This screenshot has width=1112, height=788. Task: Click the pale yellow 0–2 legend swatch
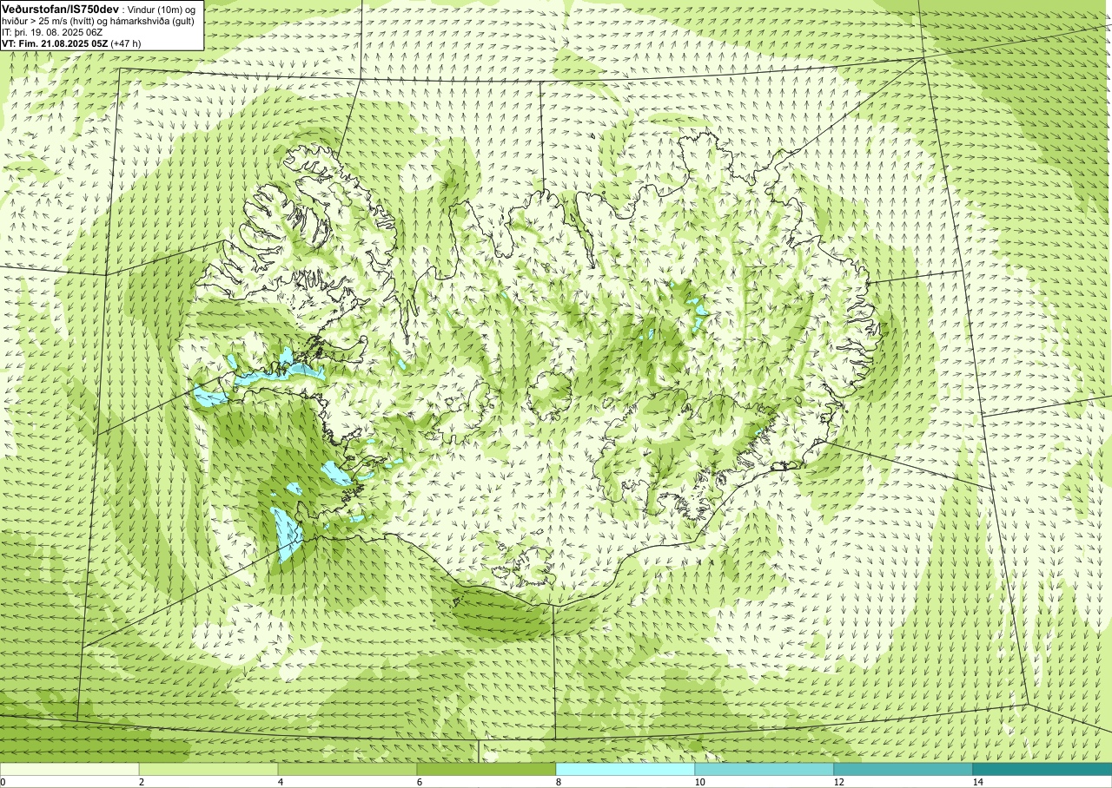69,769
